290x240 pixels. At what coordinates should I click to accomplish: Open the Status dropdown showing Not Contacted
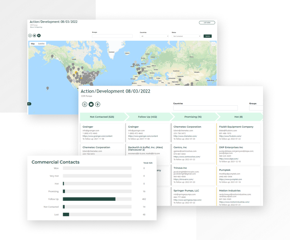pos(186,36)
